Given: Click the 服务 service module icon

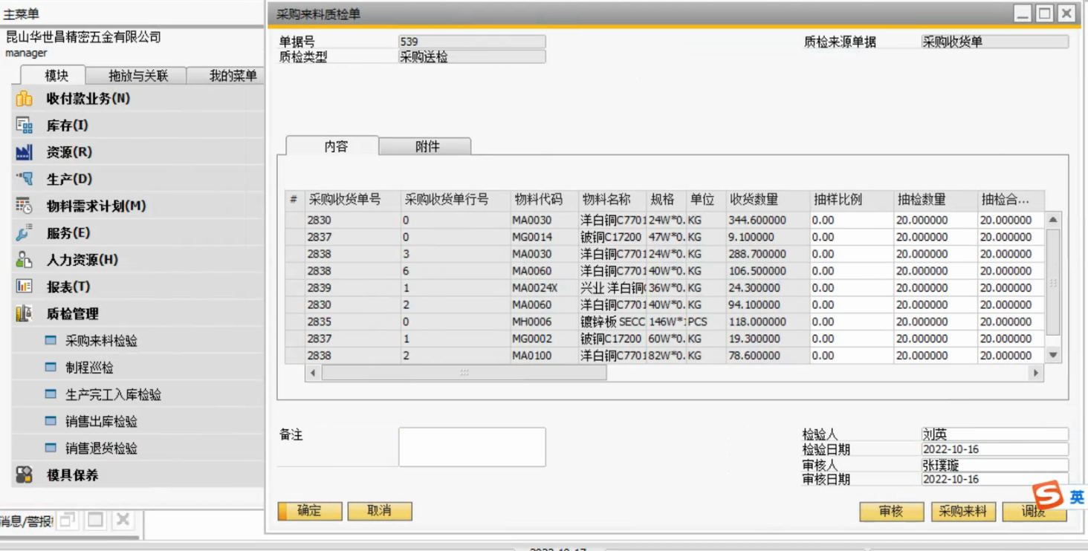Looking at the screenshot, I should (25, 233).
